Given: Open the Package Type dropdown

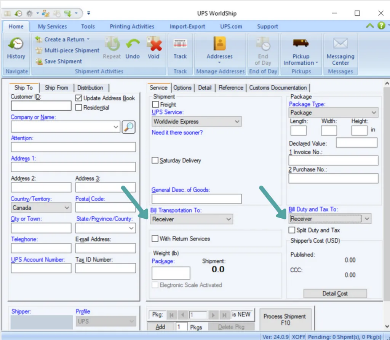Looking at the screenshot, I should point(333,112).
